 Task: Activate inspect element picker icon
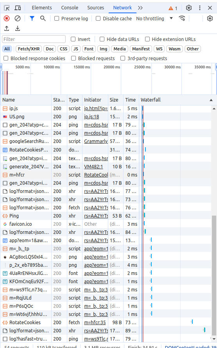[7, 8]
